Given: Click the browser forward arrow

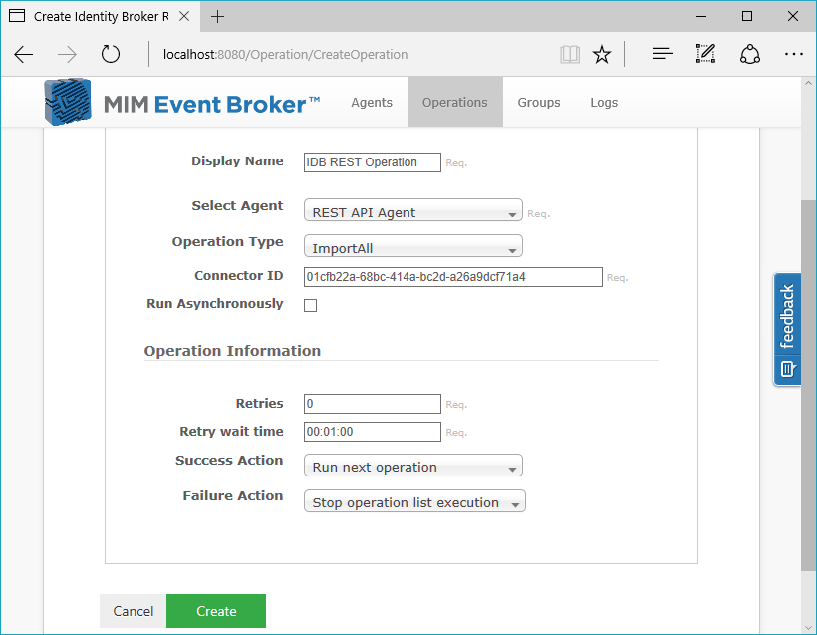Looking at the screenshot, I should click(67, 54).
